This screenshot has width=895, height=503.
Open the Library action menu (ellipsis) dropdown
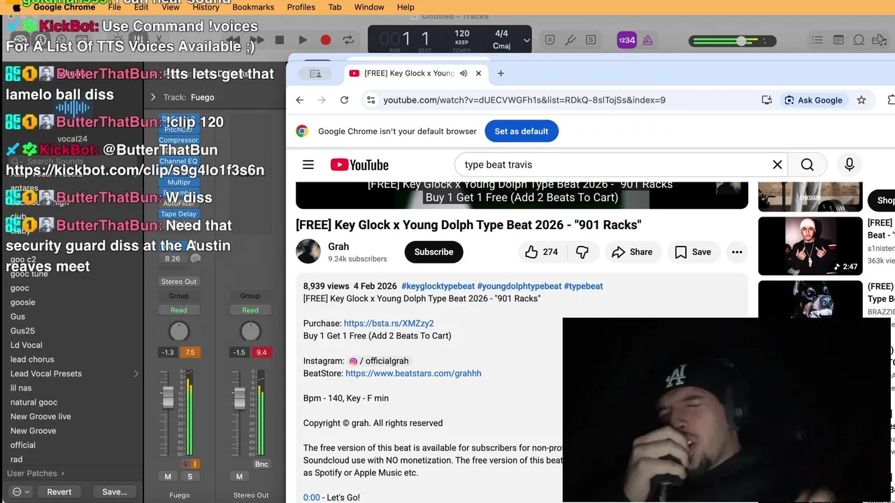pyautogui.click(x=21, y=492)
